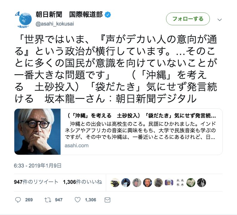Click the crow avatar among likers
The height and width of the screenshot is (215, 237).
click(115, 183)
